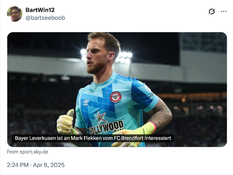Click the Grok explain icon
The width and height of the screenshot is (233, 175).
212,12
